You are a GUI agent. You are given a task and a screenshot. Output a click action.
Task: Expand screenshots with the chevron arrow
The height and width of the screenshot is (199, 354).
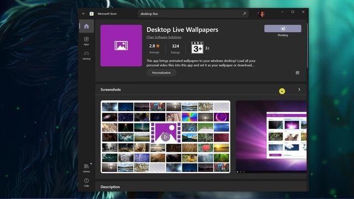click(299, 90)
